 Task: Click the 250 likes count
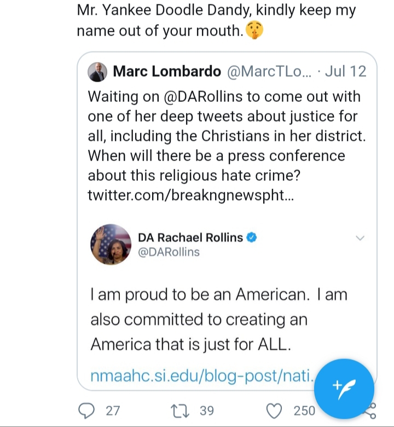click(304, 410)
